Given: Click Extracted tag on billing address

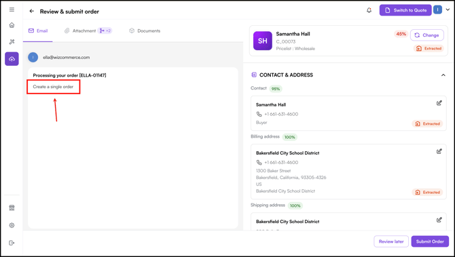Looking at the screenshot, I should pyautogui.click(x=427, y=193).
